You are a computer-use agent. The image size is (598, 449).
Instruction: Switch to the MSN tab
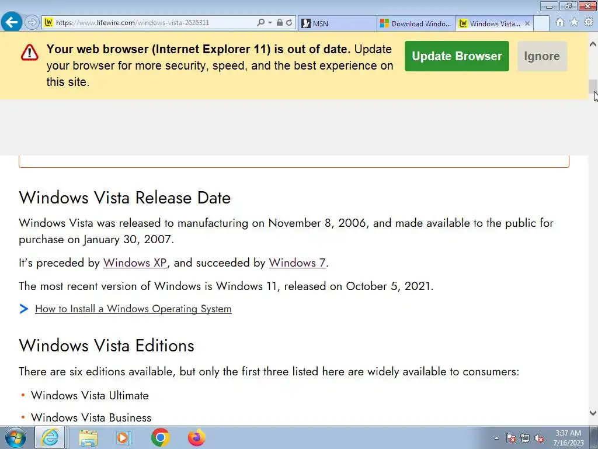tap(337, 23)
